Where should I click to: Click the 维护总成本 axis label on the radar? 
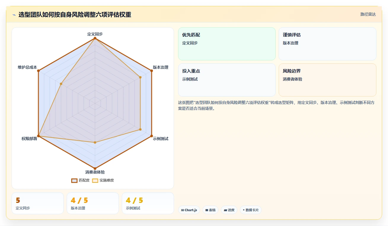coord(27,67)
